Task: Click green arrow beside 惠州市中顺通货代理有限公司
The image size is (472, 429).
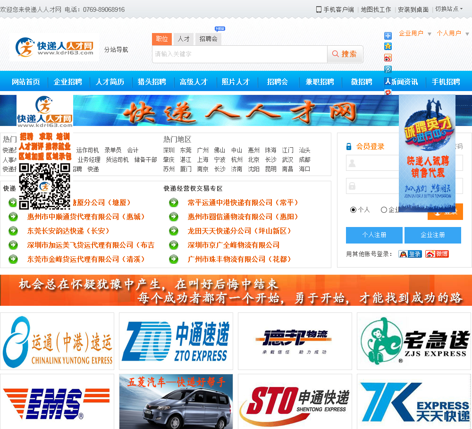Action: (x=13, y=217)
